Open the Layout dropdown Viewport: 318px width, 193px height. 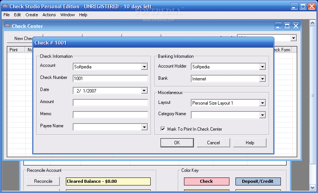(262, 103)
